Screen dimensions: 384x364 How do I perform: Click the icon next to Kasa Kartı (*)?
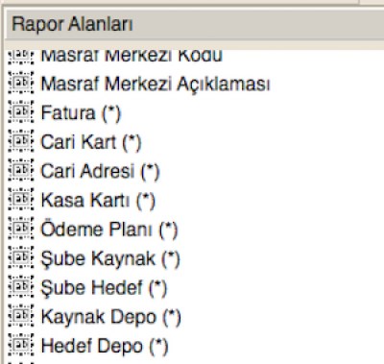[x=21, y=199]
